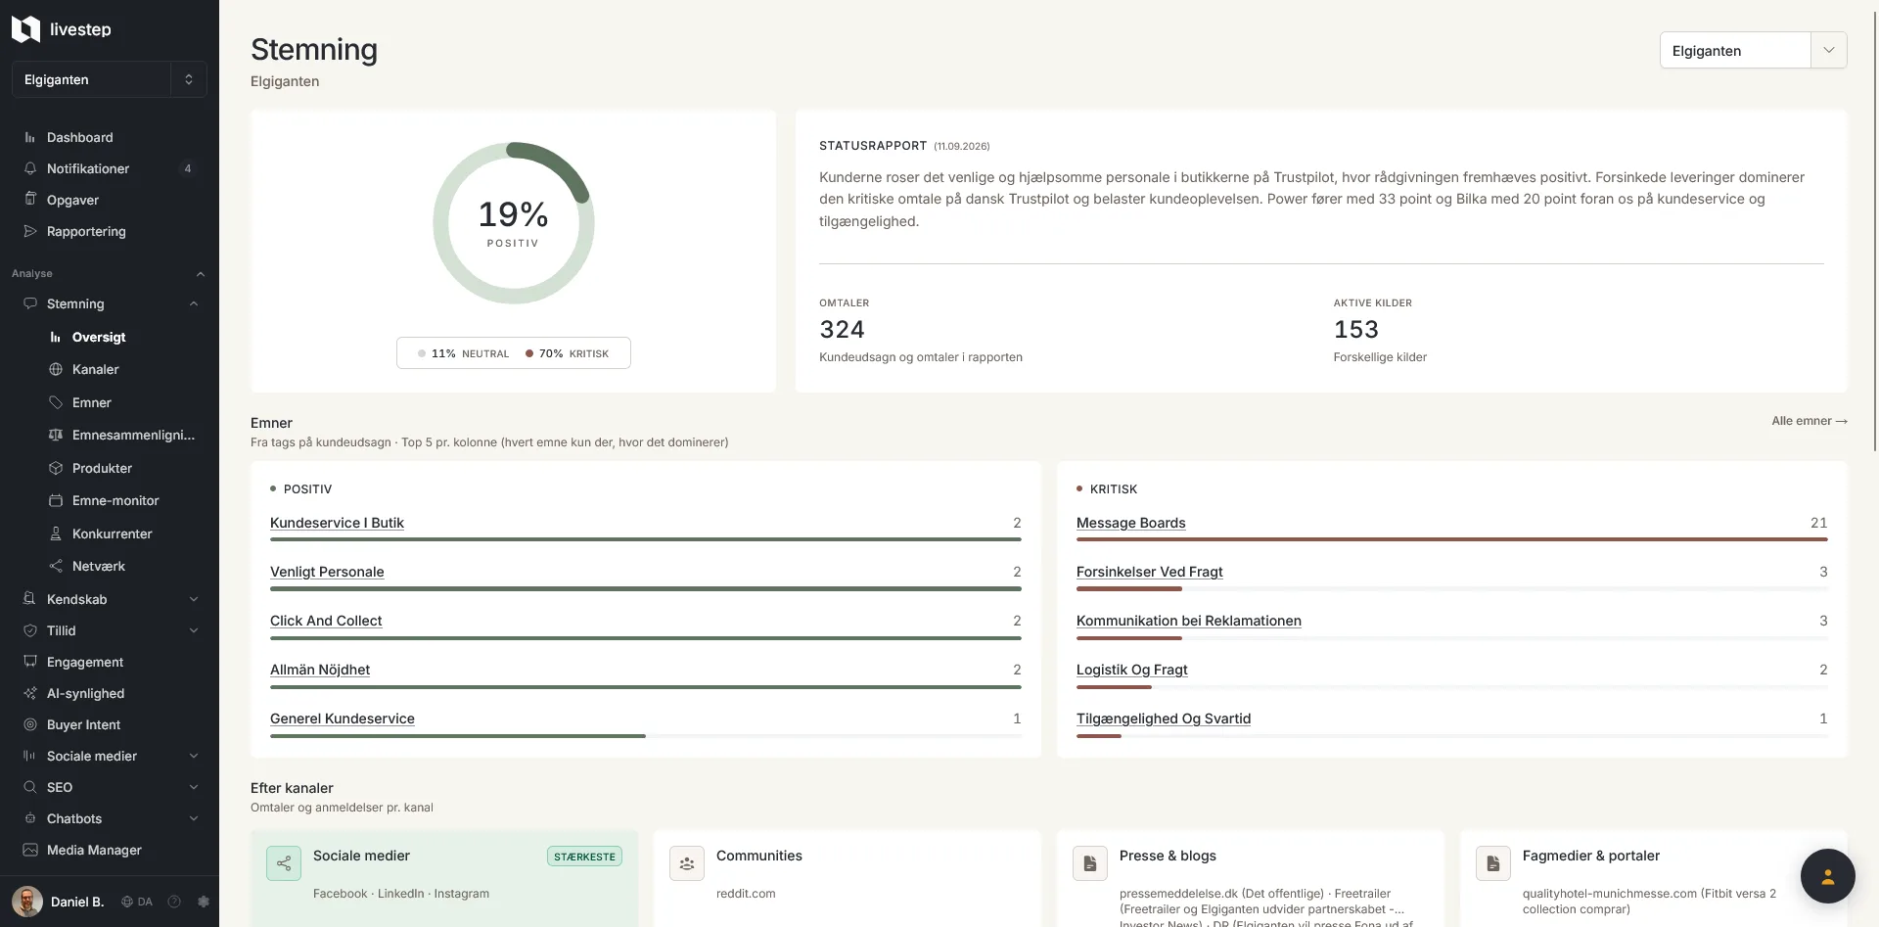The height and width of the screenshot is (927, 1879).
Task: Open the help question-mark icon
Action: (174, 902)
